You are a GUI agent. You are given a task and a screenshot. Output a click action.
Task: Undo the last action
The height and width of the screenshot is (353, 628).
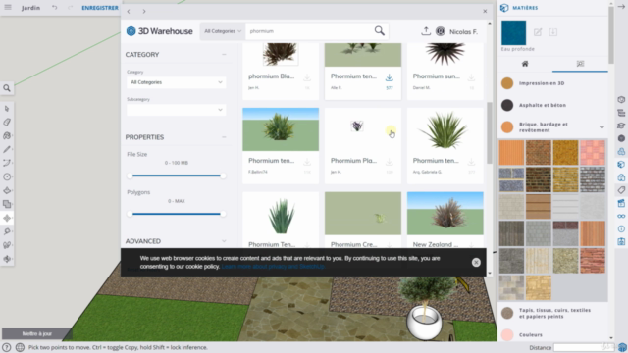[55, 7]
